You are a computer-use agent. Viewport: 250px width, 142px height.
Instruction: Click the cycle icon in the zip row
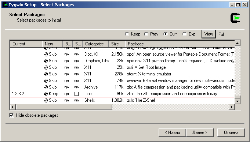point(46,87)
